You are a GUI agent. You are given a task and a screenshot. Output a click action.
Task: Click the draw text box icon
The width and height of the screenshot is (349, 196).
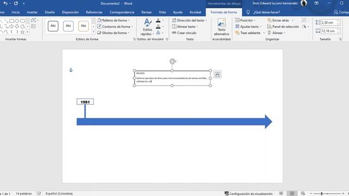tap(33, 27)
